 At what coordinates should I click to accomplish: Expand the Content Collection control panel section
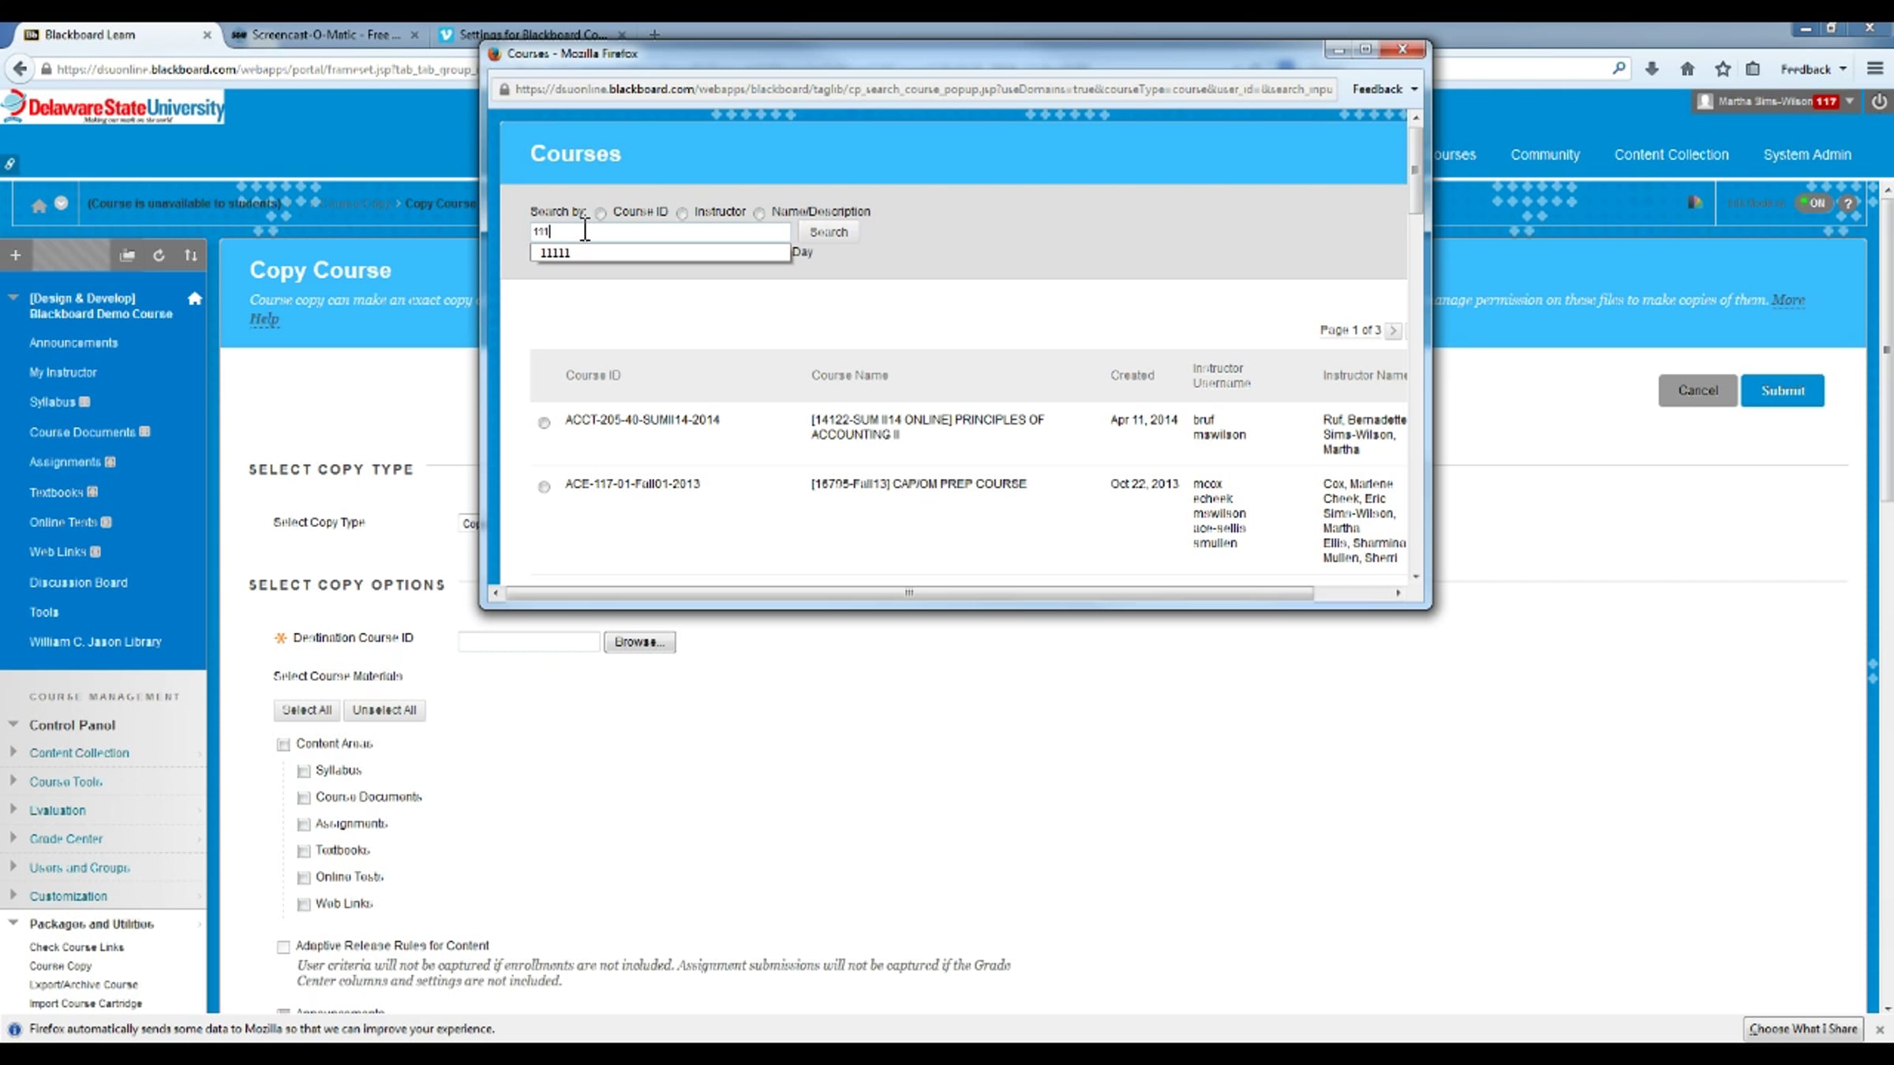point(13,751)
